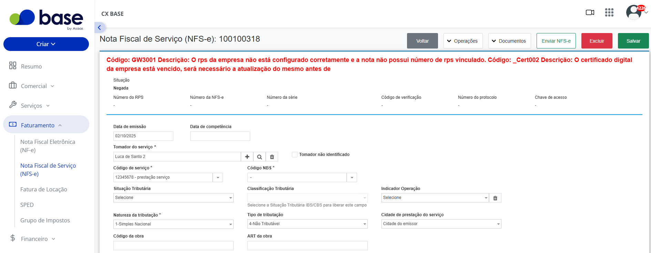Click the green Salvar button
The image size is (651, 253).
(x=633, y=41)
